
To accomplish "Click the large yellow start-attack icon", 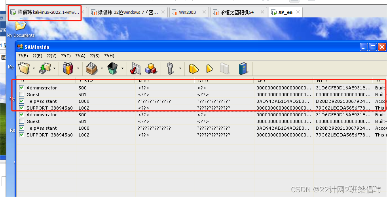I will [194, 68].
